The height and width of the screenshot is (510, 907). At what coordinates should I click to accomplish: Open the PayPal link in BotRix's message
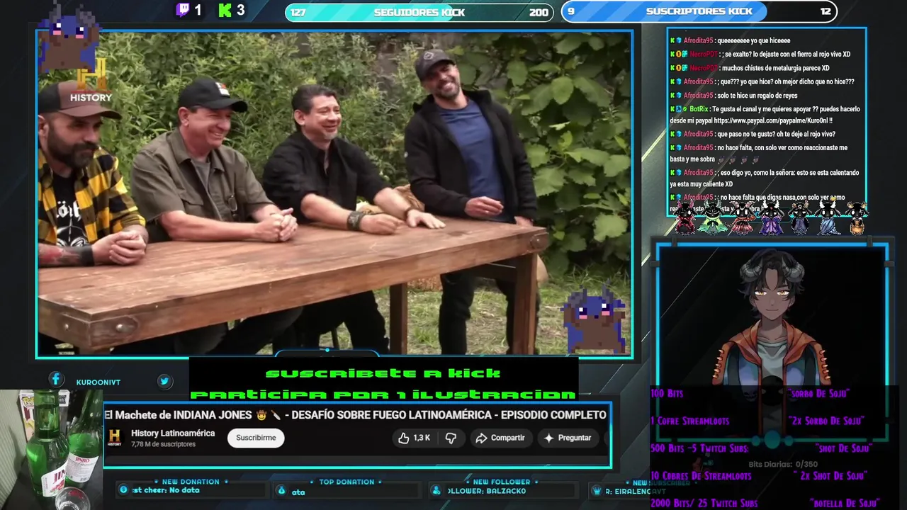[x=772, y=121]
